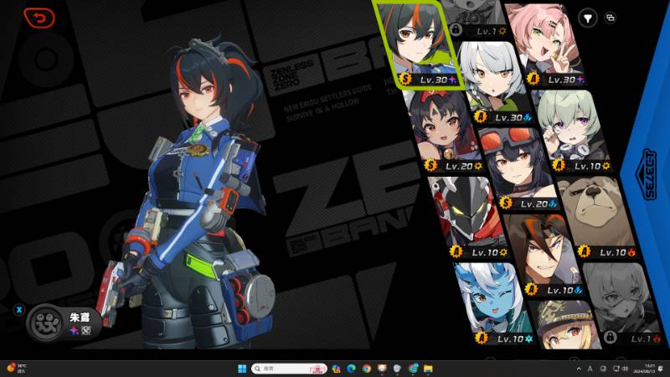The image size is (670, 377).
Task: Click S-rank badge on Zhu Yuan card
Action: [x=405, y=79]
